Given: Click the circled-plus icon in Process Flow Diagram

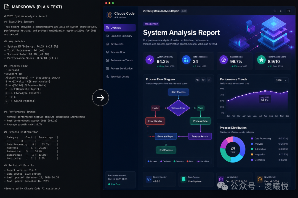Looking at the screenshot, I should click(x=203, y=80).
